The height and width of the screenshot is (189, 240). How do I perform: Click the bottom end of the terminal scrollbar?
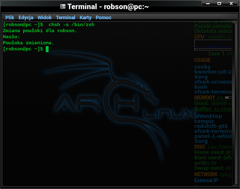pos(235,185)
